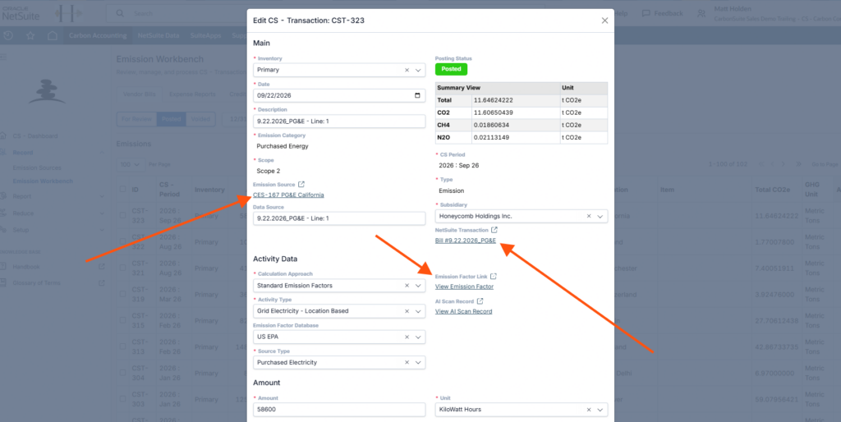Check the CST-319 row checkbox
Viewport: 841px width, 422px height.
(123, 295)
